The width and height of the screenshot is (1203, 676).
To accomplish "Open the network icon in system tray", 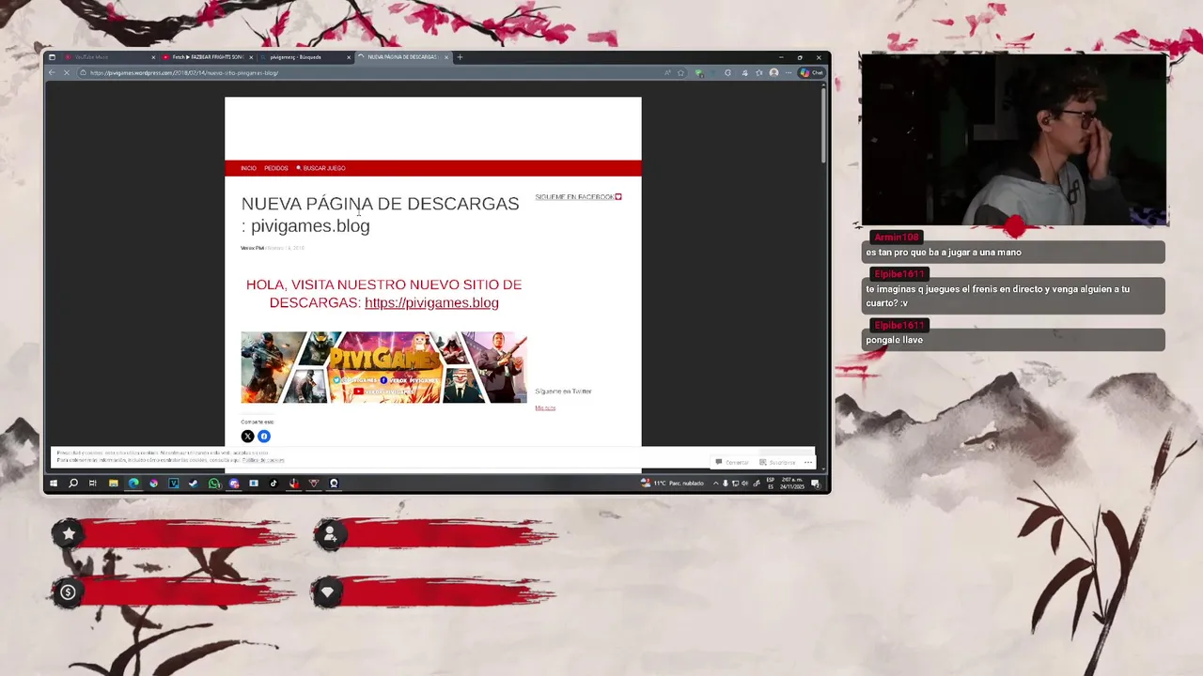I will point(735,484).
